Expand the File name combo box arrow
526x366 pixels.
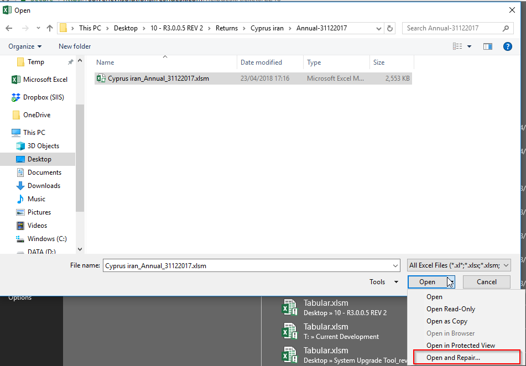[393, 265]
